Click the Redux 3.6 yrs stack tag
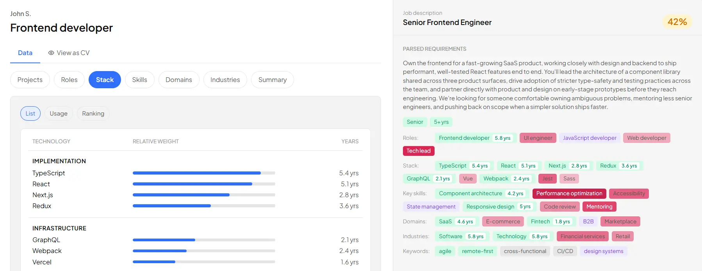 [x=620, y=166]
